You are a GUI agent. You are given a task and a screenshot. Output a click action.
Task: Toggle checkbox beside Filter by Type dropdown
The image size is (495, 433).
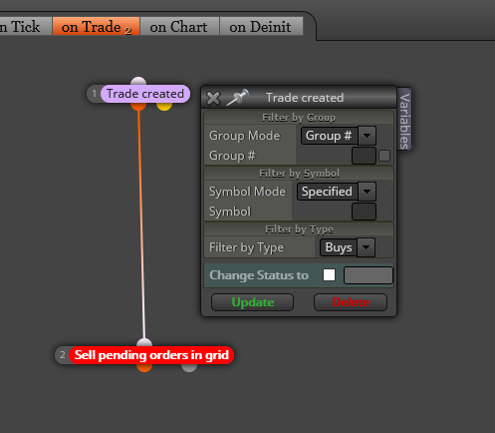coord(383,247)
